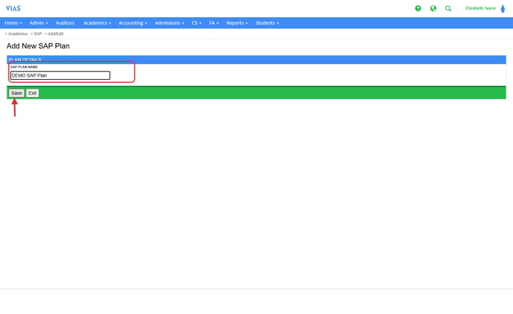This screenshot has width=513, height=314.
Task: Go to Academics breadcrumb link
Action: coord(18,34)
